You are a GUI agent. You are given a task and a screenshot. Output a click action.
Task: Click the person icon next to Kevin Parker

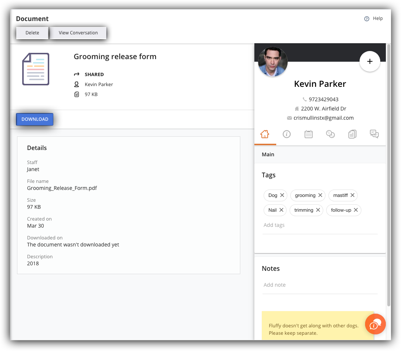(x=77, y=84)
